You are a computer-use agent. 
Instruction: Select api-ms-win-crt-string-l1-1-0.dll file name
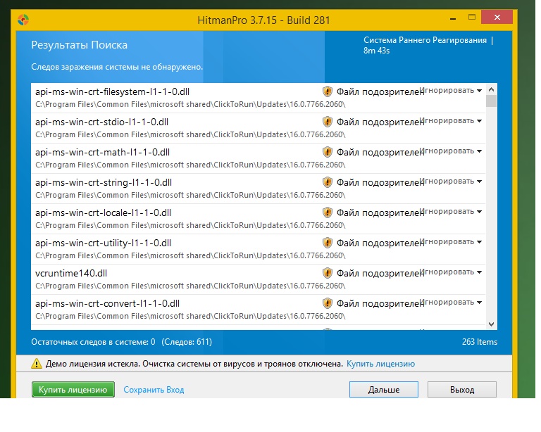pos(104,182)
